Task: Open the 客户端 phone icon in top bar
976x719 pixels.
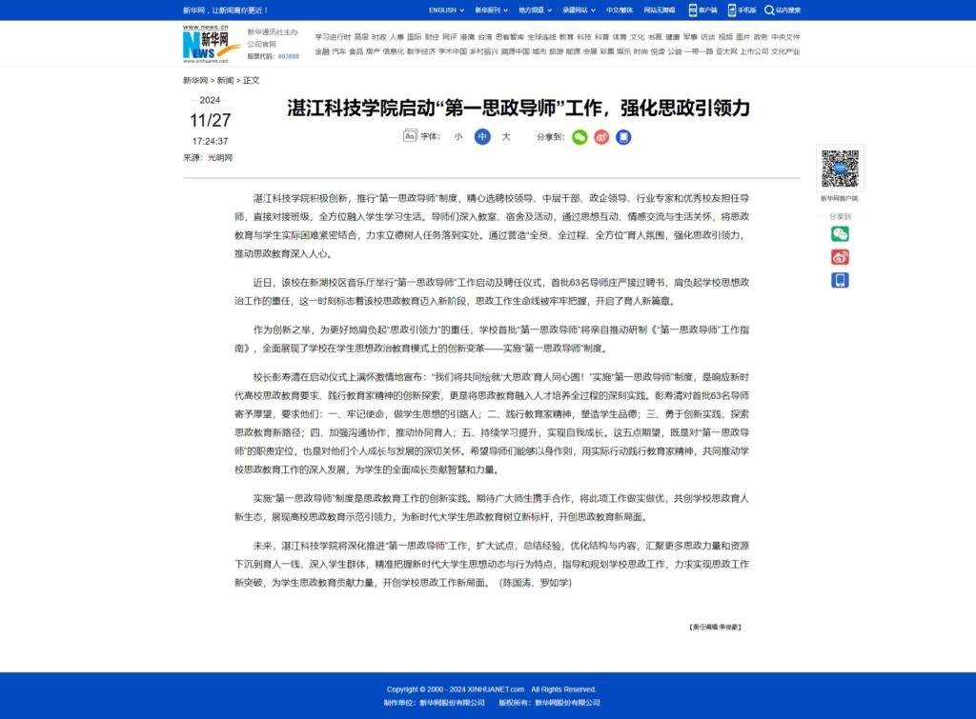Action: point(692,10)
